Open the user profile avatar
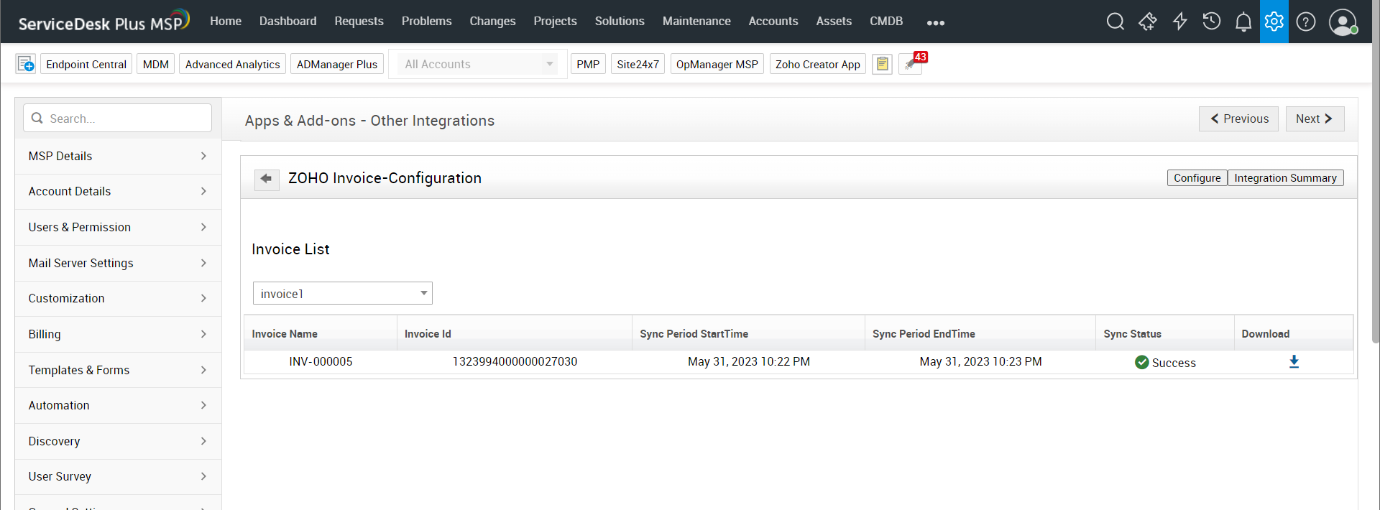Viewport: 1380px width, 510px height. tap(1343, 22)
